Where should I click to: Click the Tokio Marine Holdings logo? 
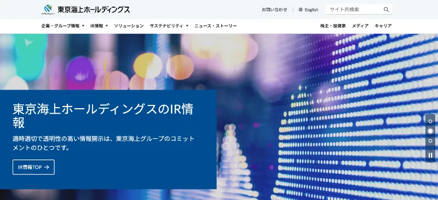point(85,9)
